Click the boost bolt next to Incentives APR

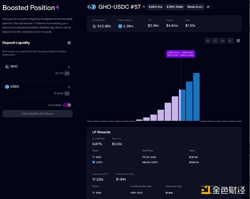click(107, 174)
